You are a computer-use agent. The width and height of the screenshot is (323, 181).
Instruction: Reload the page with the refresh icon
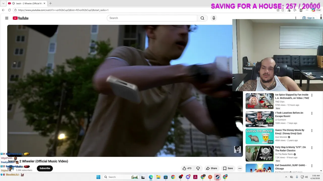(9, 10)
